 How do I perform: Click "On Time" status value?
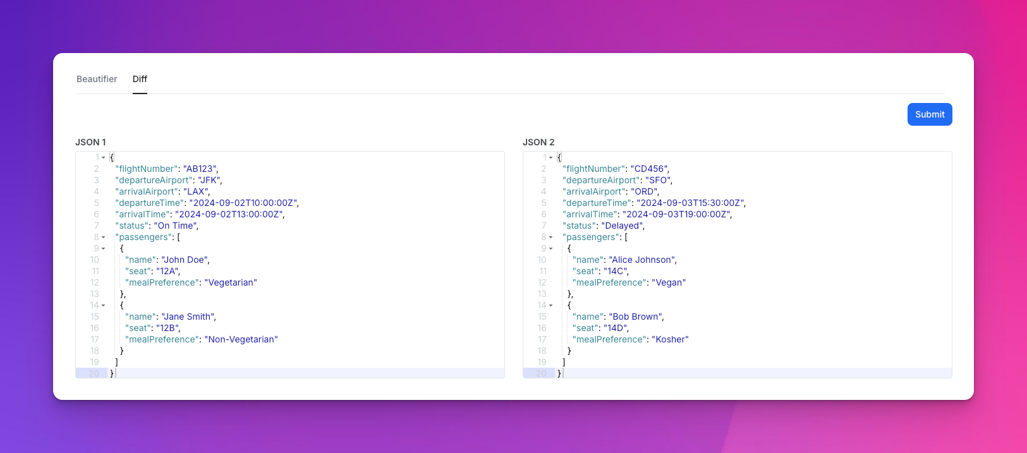click(175, 226)
